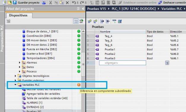Click Guardar proyecto label
The image size is (186, 112).
(x=28, y=2)
